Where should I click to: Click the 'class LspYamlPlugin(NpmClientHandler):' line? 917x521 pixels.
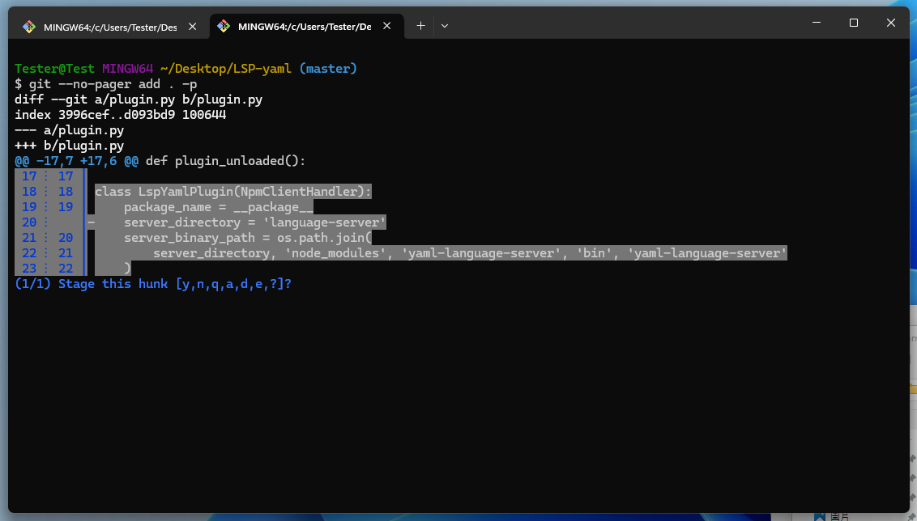pos(232,192)
